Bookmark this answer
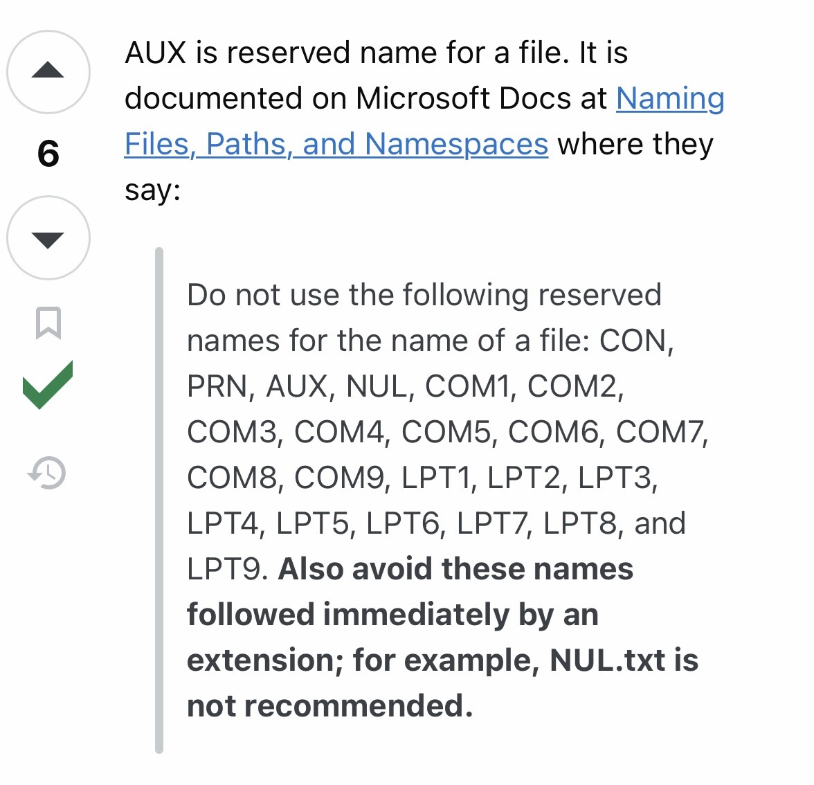 [48, 323]
